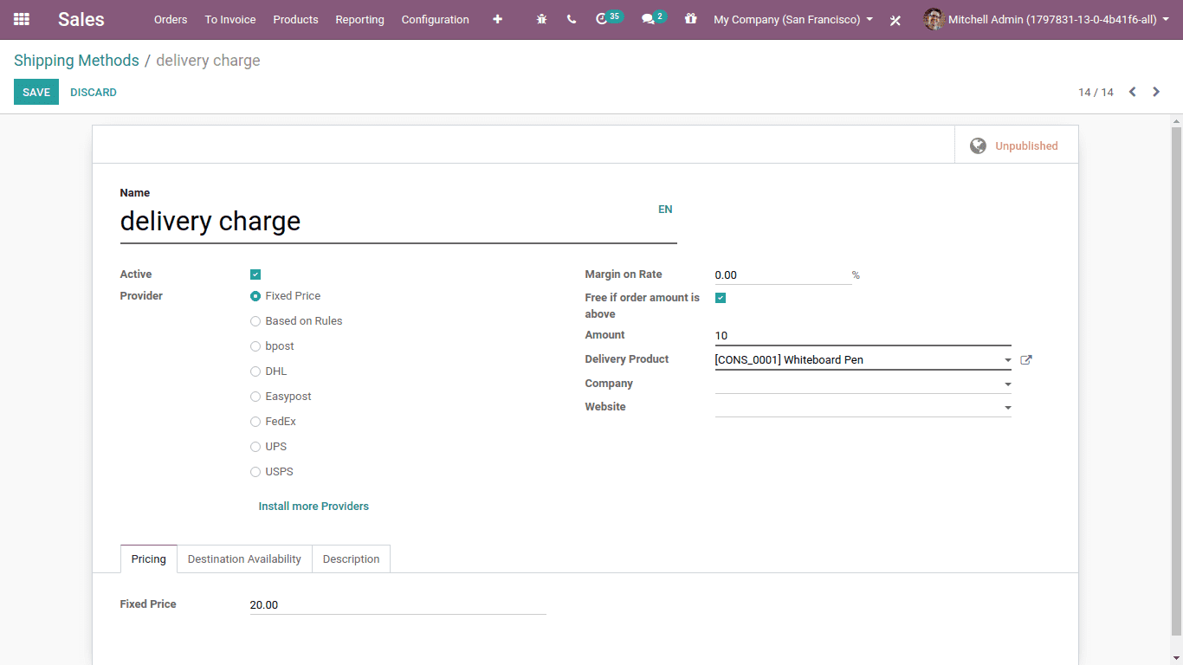Click the gift icon in navbar
1183x665 pixels.
[x=690, y=18]
